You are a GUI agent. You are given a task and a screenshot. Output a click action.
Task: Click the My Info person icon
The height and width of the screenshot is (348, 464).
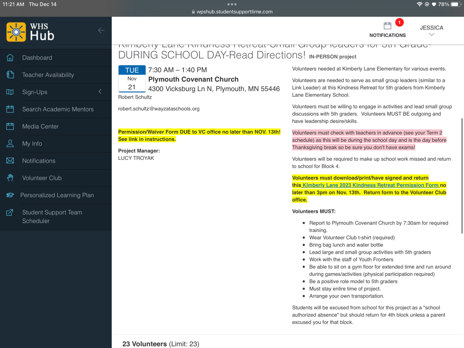point(10,144)
